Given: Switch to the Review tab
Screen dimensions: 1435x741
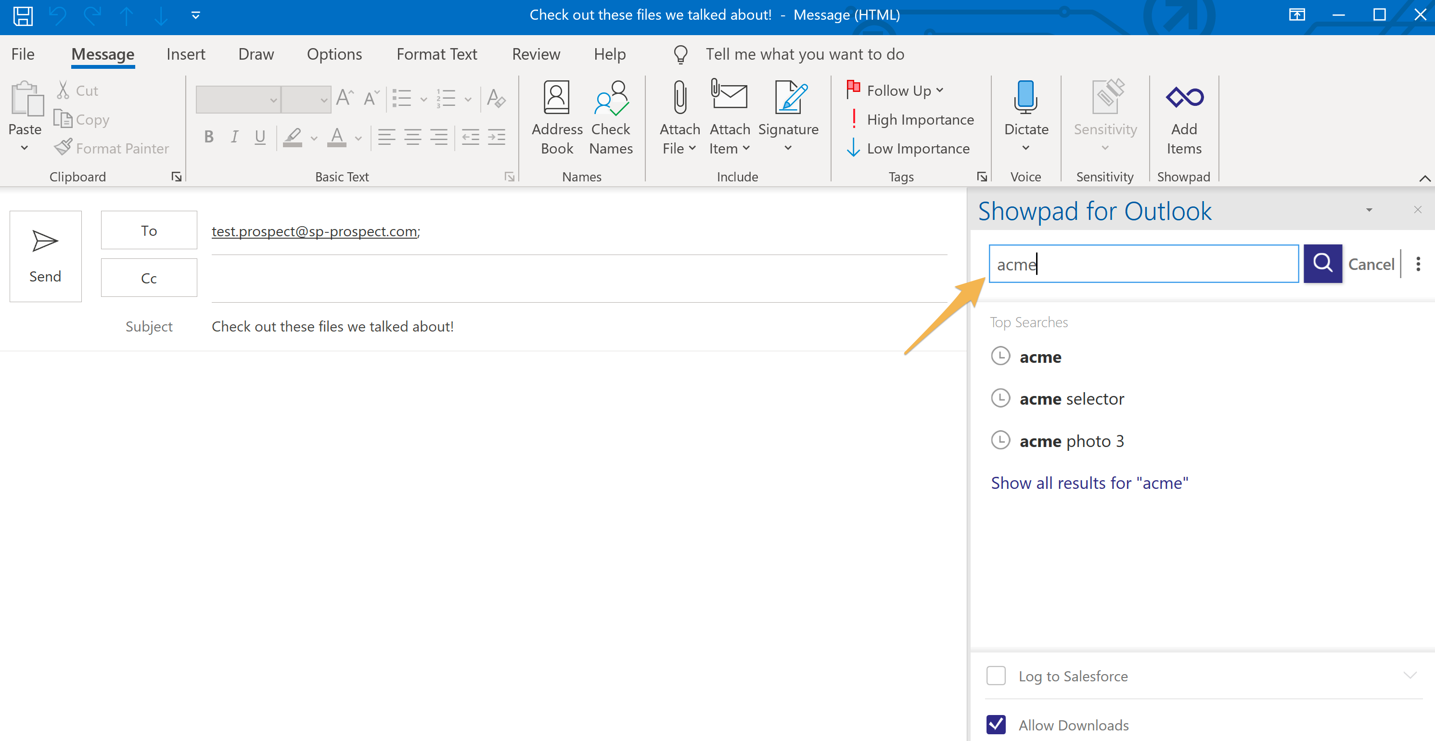Looking at the screenshot, I should (536, 54).
